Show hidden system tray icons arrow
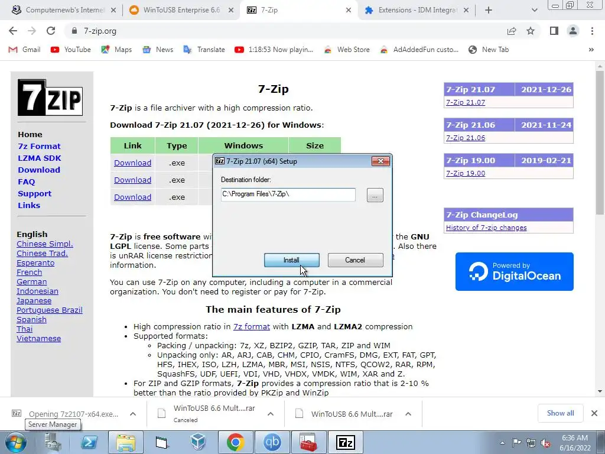Viewport: 605px width, 454px height. point(502,443)
